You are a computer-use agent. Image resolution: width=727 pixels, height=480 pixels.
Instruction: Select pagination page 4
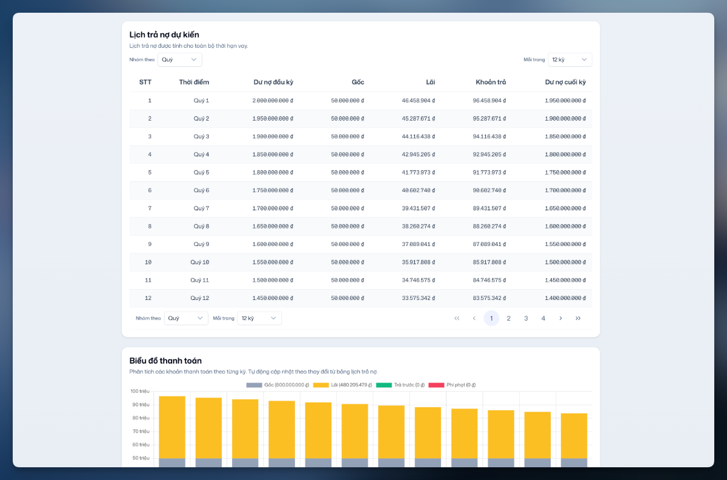pyautogui.click(x=543, y=318)
